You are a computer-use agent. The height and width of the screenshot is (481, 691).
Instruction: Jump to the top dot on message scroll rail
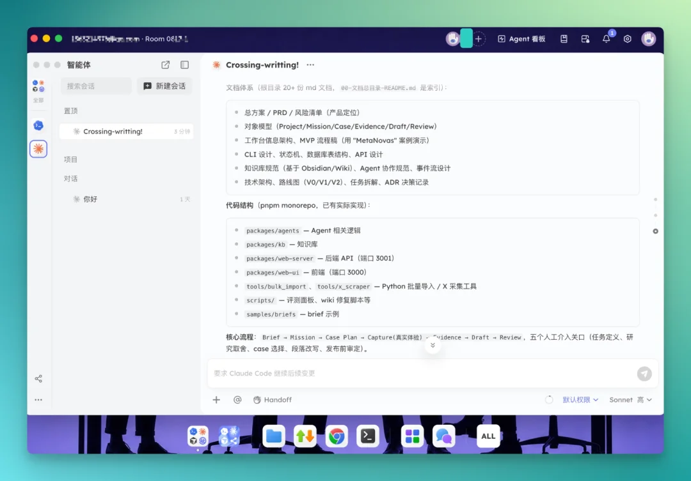click(655, 200)
